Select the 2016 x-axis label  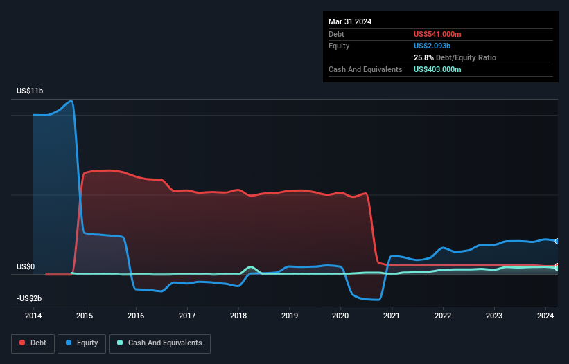point(136,316)
